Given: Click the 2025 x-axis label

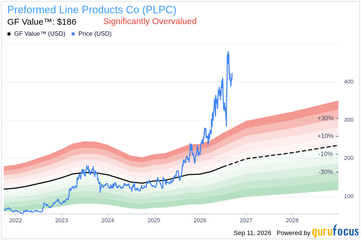Looking at the screenshot, I should [x=154, y=220].
